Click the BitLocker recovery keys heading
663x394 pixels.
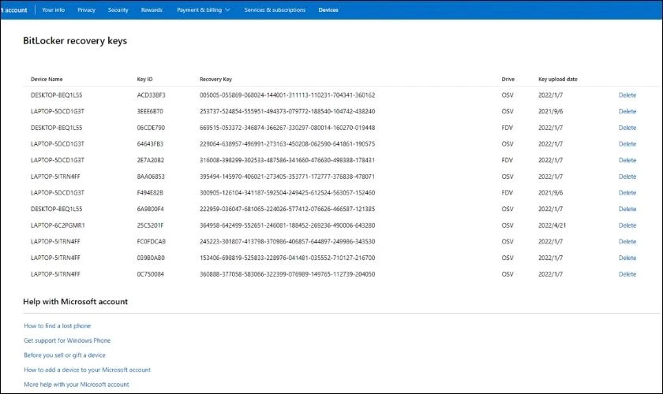(75, 41)
